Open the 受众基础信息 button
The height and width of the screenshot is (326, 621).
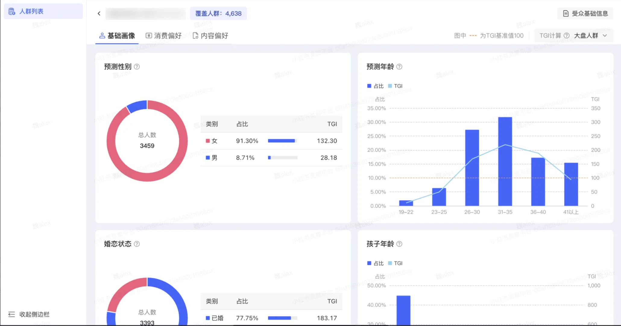click(x=585, y=13)
